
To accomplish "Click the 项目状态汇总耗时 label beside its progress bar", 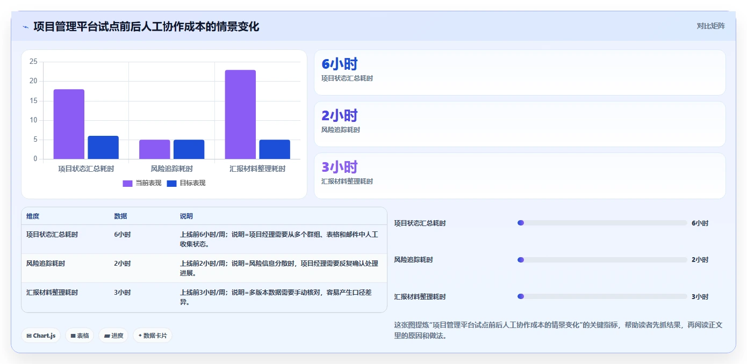I will 420,223.
